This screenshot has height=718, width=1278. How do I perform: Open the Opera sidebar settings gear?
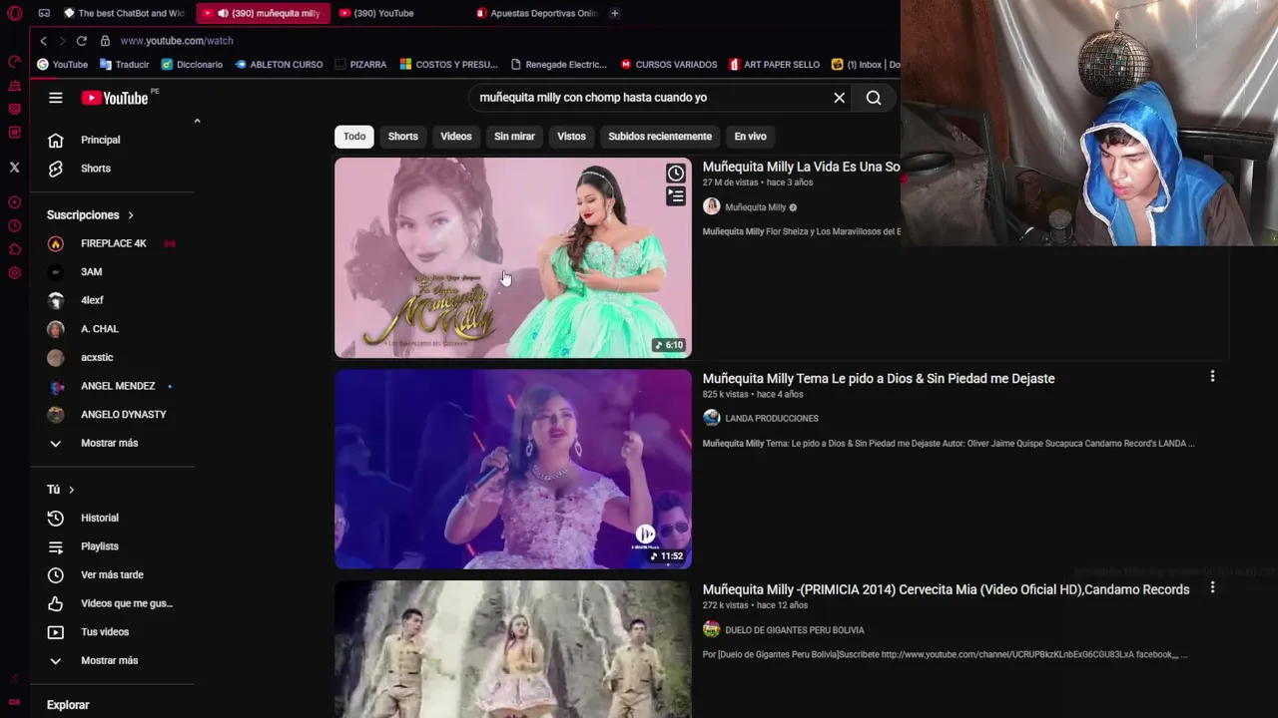pyautogui.click(x=14, y=273)
